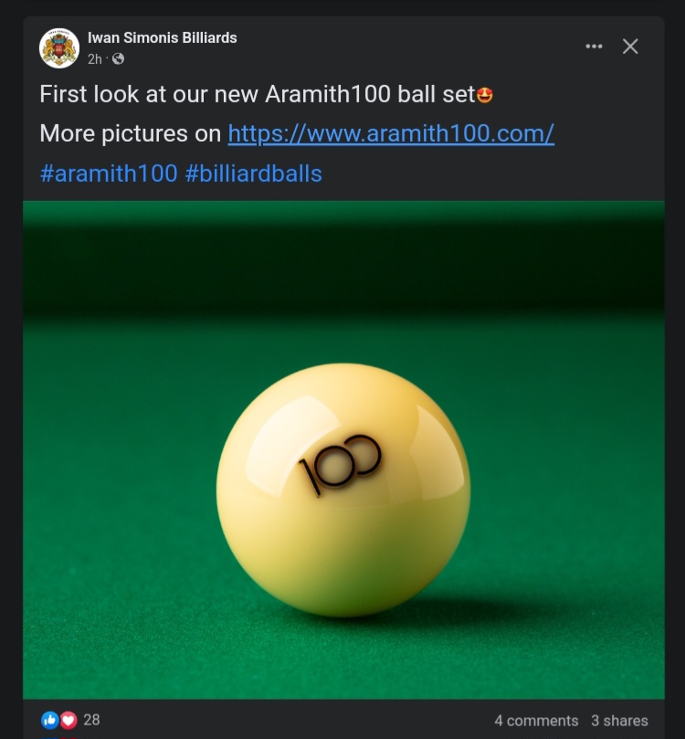Click the #aramith100 hashtag
The height and width of the screenshot is (739, 685).
coord(109,174)
